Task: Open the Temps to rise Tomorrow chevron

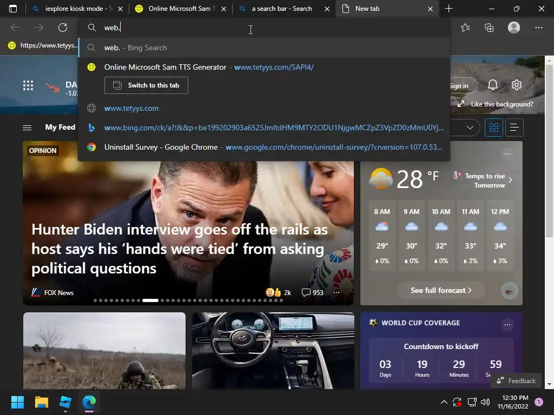Action: pyautogui.click(x=510, y=180)
